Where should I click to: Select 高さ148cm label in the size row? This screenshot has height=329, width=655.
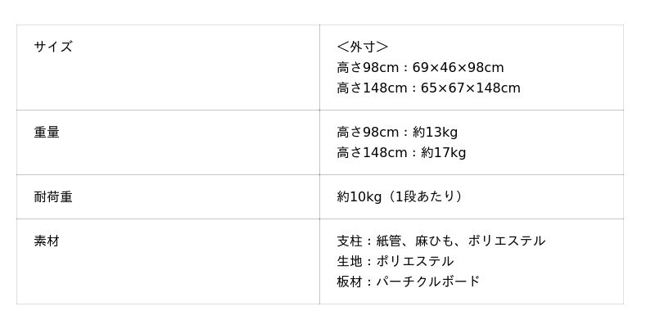click(x=372, y=88)
